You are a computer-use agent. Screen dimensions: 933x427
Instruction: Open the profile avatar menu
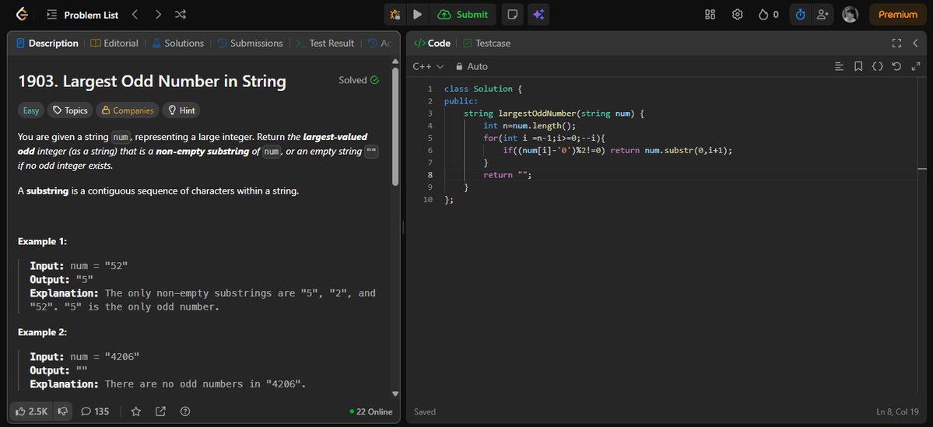(851, 15)
